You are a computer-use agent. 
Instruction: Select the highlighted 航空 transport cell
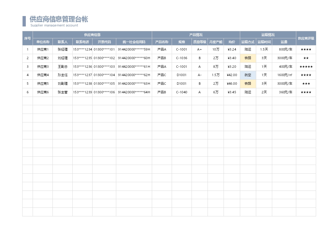point(248,75)
